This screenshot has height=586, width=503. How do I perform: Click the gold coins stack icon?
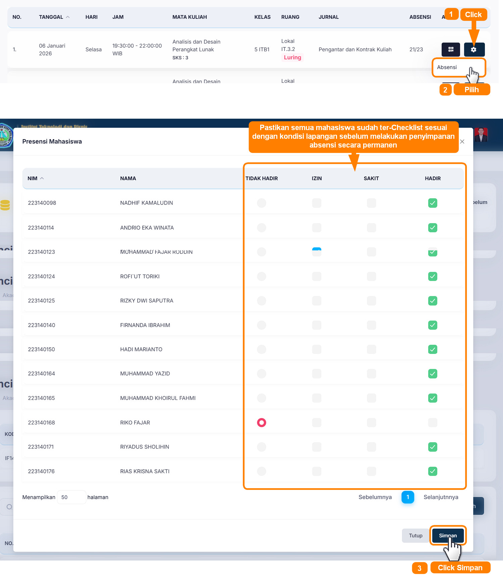coord(5,205)
